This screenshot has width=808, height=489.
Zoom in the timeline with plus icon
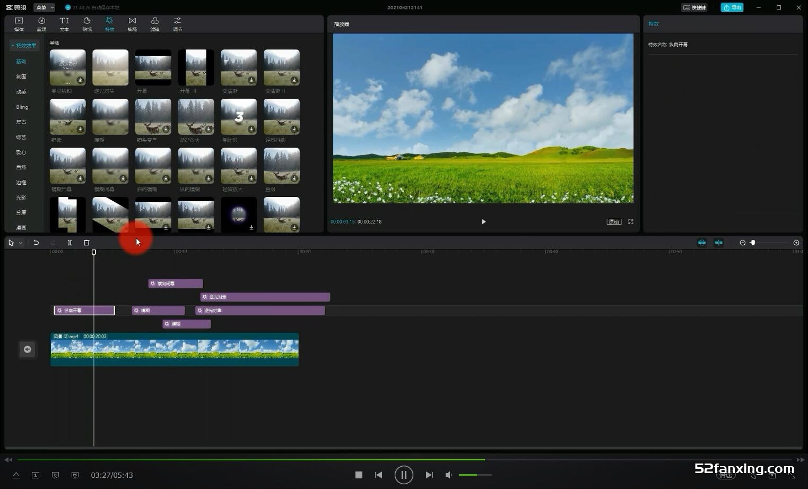click(796, 243)
